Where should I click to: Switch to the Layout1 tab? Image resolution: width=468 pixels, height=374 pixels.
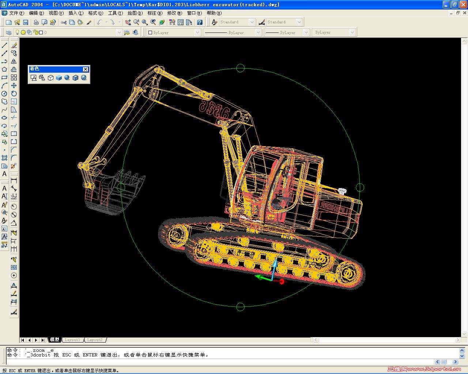tap(72, 340)
